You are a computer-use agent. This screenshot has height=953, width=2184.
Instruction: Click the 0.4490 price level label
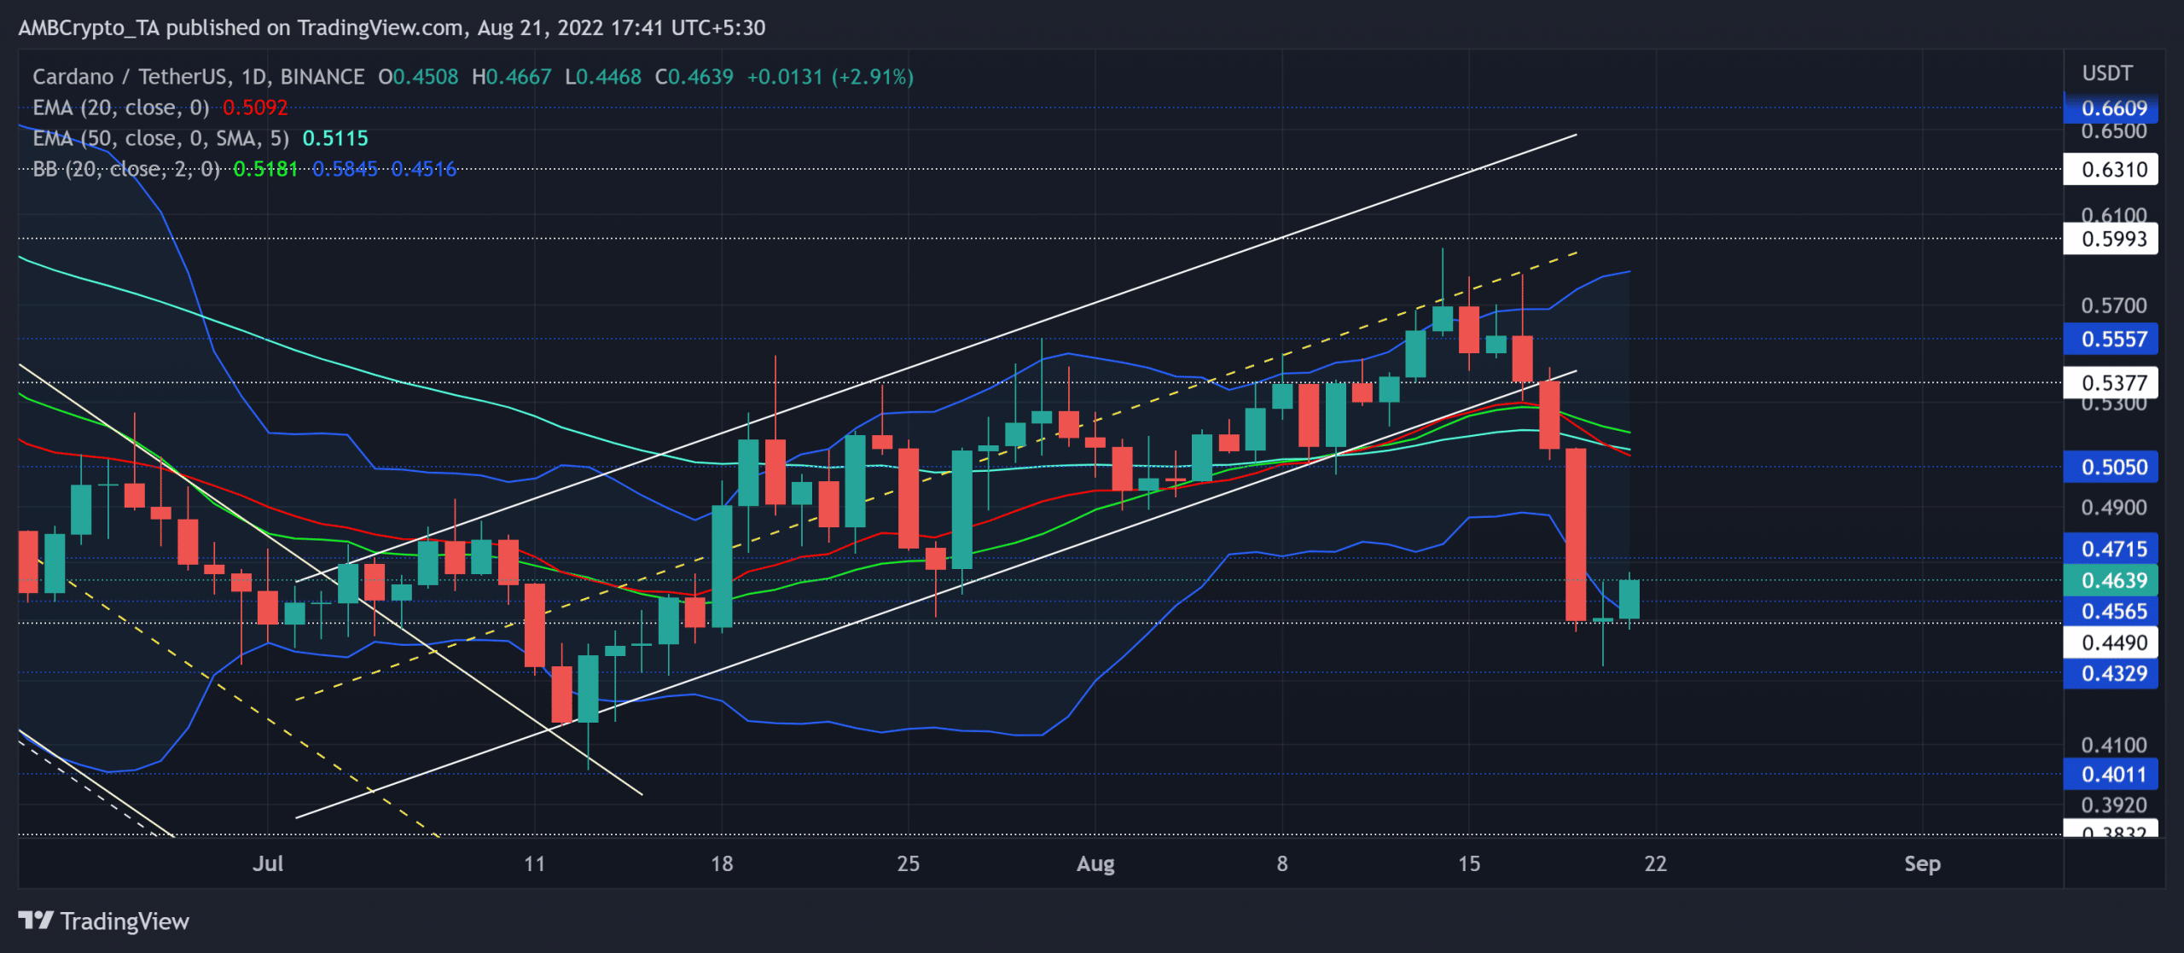pos(2111,642)
